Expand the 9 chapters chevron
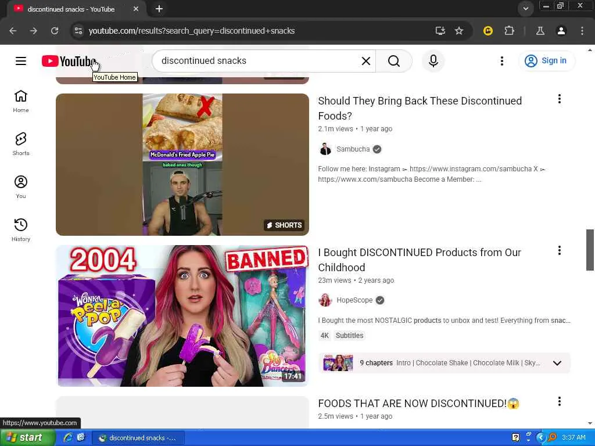This screenshot has height=446, width=595. (x=557, y=363)
